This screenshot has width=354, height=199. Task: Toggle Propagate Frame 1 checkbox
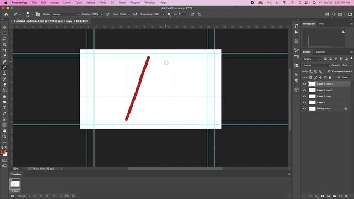pos(329,71)
